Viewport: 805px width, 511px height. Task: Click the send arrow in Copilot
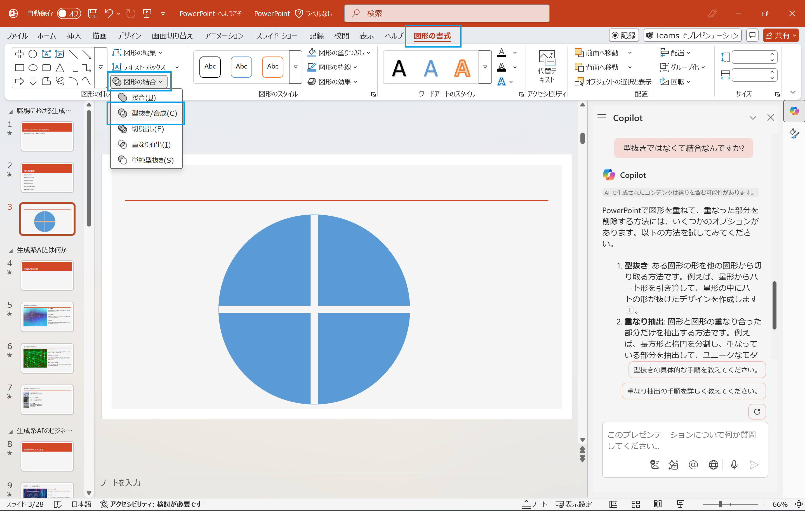(x=754, y=465)
